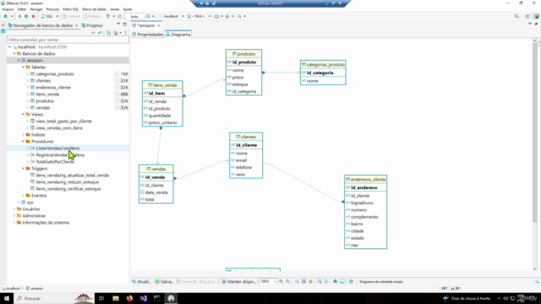This screenshot has width=541, height=304.
Task: Collapse the Views folder
Action: (23, 115)
